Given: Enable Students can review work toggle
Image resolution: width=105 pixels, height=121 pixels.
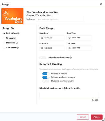Looking at the screenshot, I should pos(46,81).
